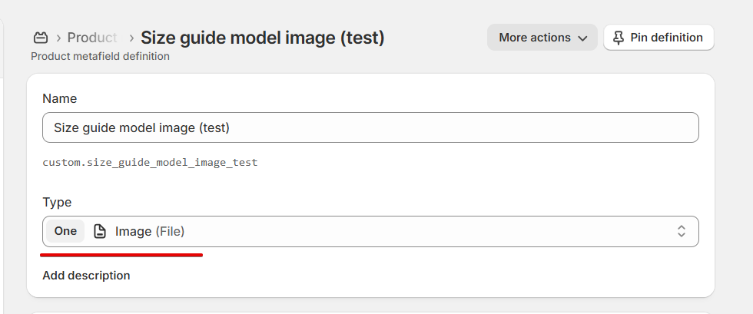The height and width of the screenshot is (314, 753).
Task: Click the Name field label
Action: 59,98
